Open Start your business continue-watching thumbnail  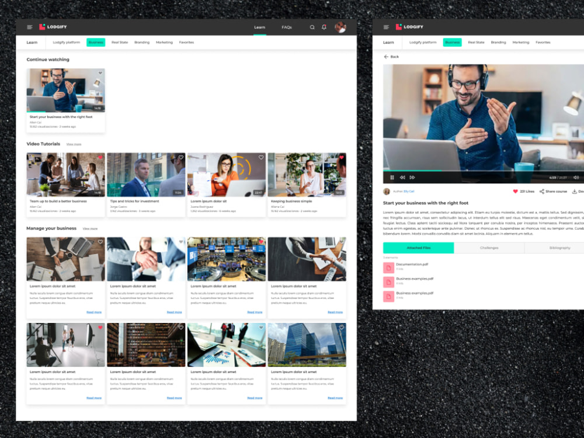tap(65, 90)
